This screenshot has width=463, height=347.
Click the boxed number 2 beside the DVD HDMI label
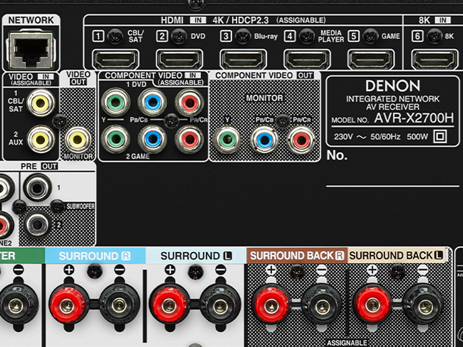tap(162, 36)
